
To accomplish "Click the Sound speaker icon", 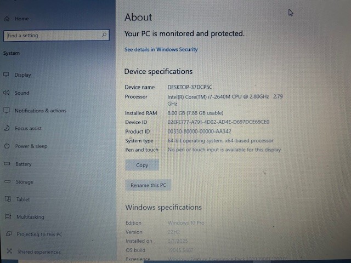I will [x=6, y=93].
